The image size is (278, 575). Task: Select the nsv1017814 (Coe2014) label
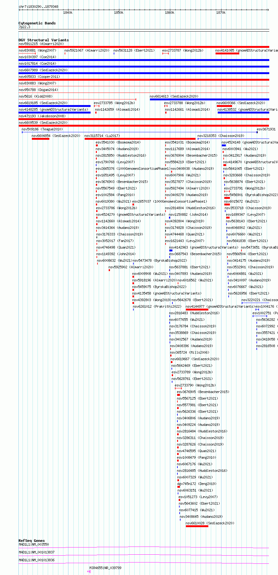point(37,63)
